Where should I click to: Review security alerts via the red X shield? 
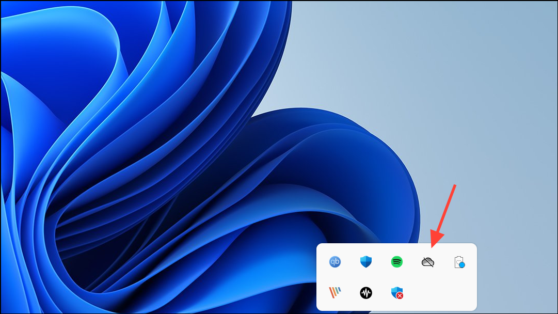pos(396,293)
